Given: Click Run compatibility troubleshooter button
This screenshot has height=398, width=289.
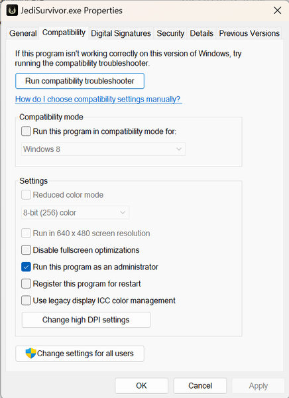Looking at the screenshot, I should tap(80, 81).
